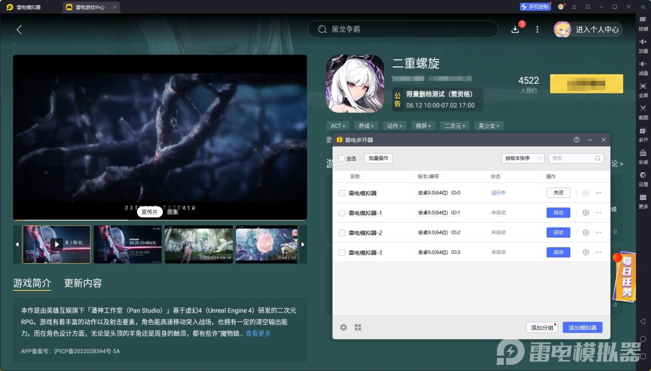Expand the 横屏 > tag
651x371 pixels.
point(424,125)
